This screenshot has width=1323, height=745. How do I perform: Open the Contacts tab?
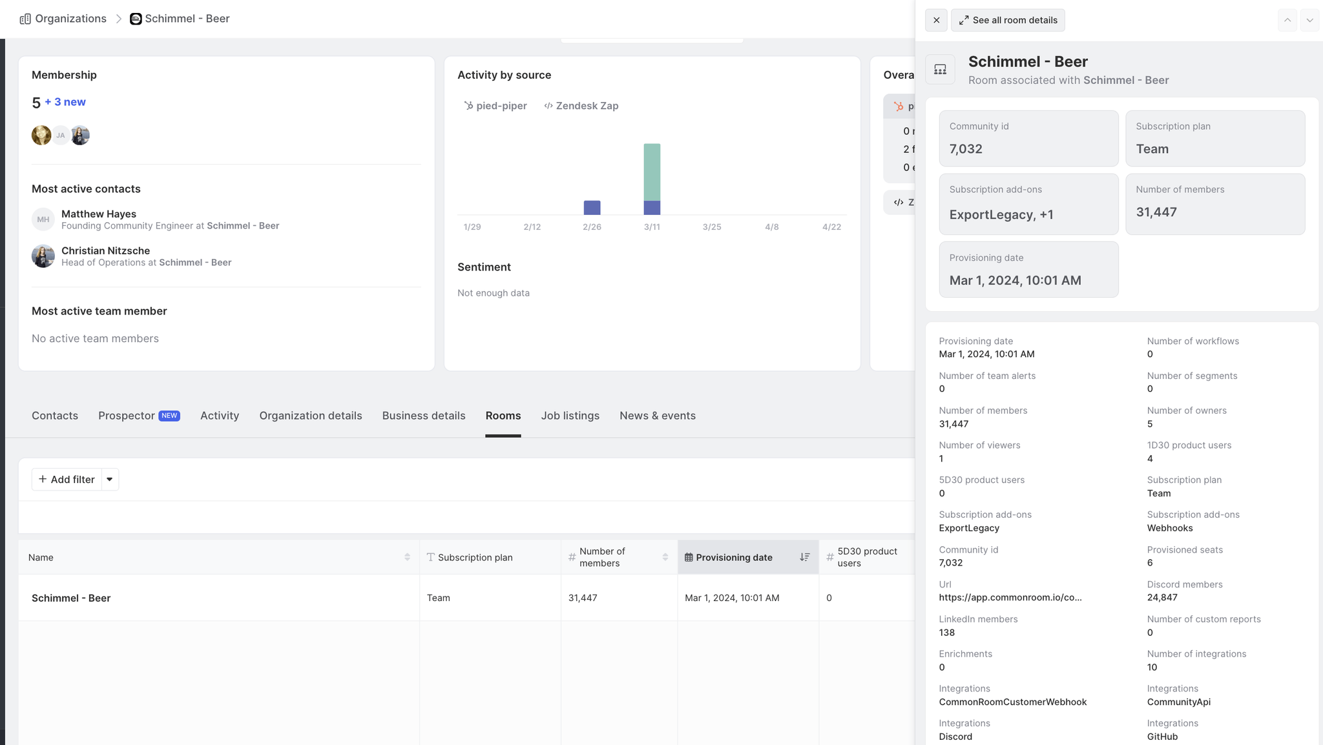click(x=55, y=416)
